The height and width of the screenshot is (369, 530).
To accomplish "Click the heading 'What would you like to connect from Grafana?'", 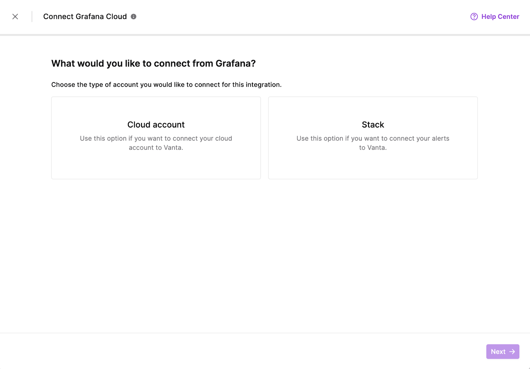I will (153, 63).
